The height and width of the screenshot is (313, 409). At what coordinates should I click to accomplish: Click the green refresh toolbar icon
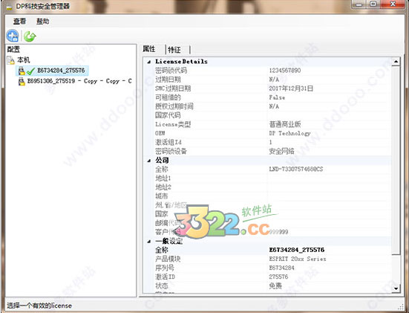pyautogui.click(x=30, y=36)
